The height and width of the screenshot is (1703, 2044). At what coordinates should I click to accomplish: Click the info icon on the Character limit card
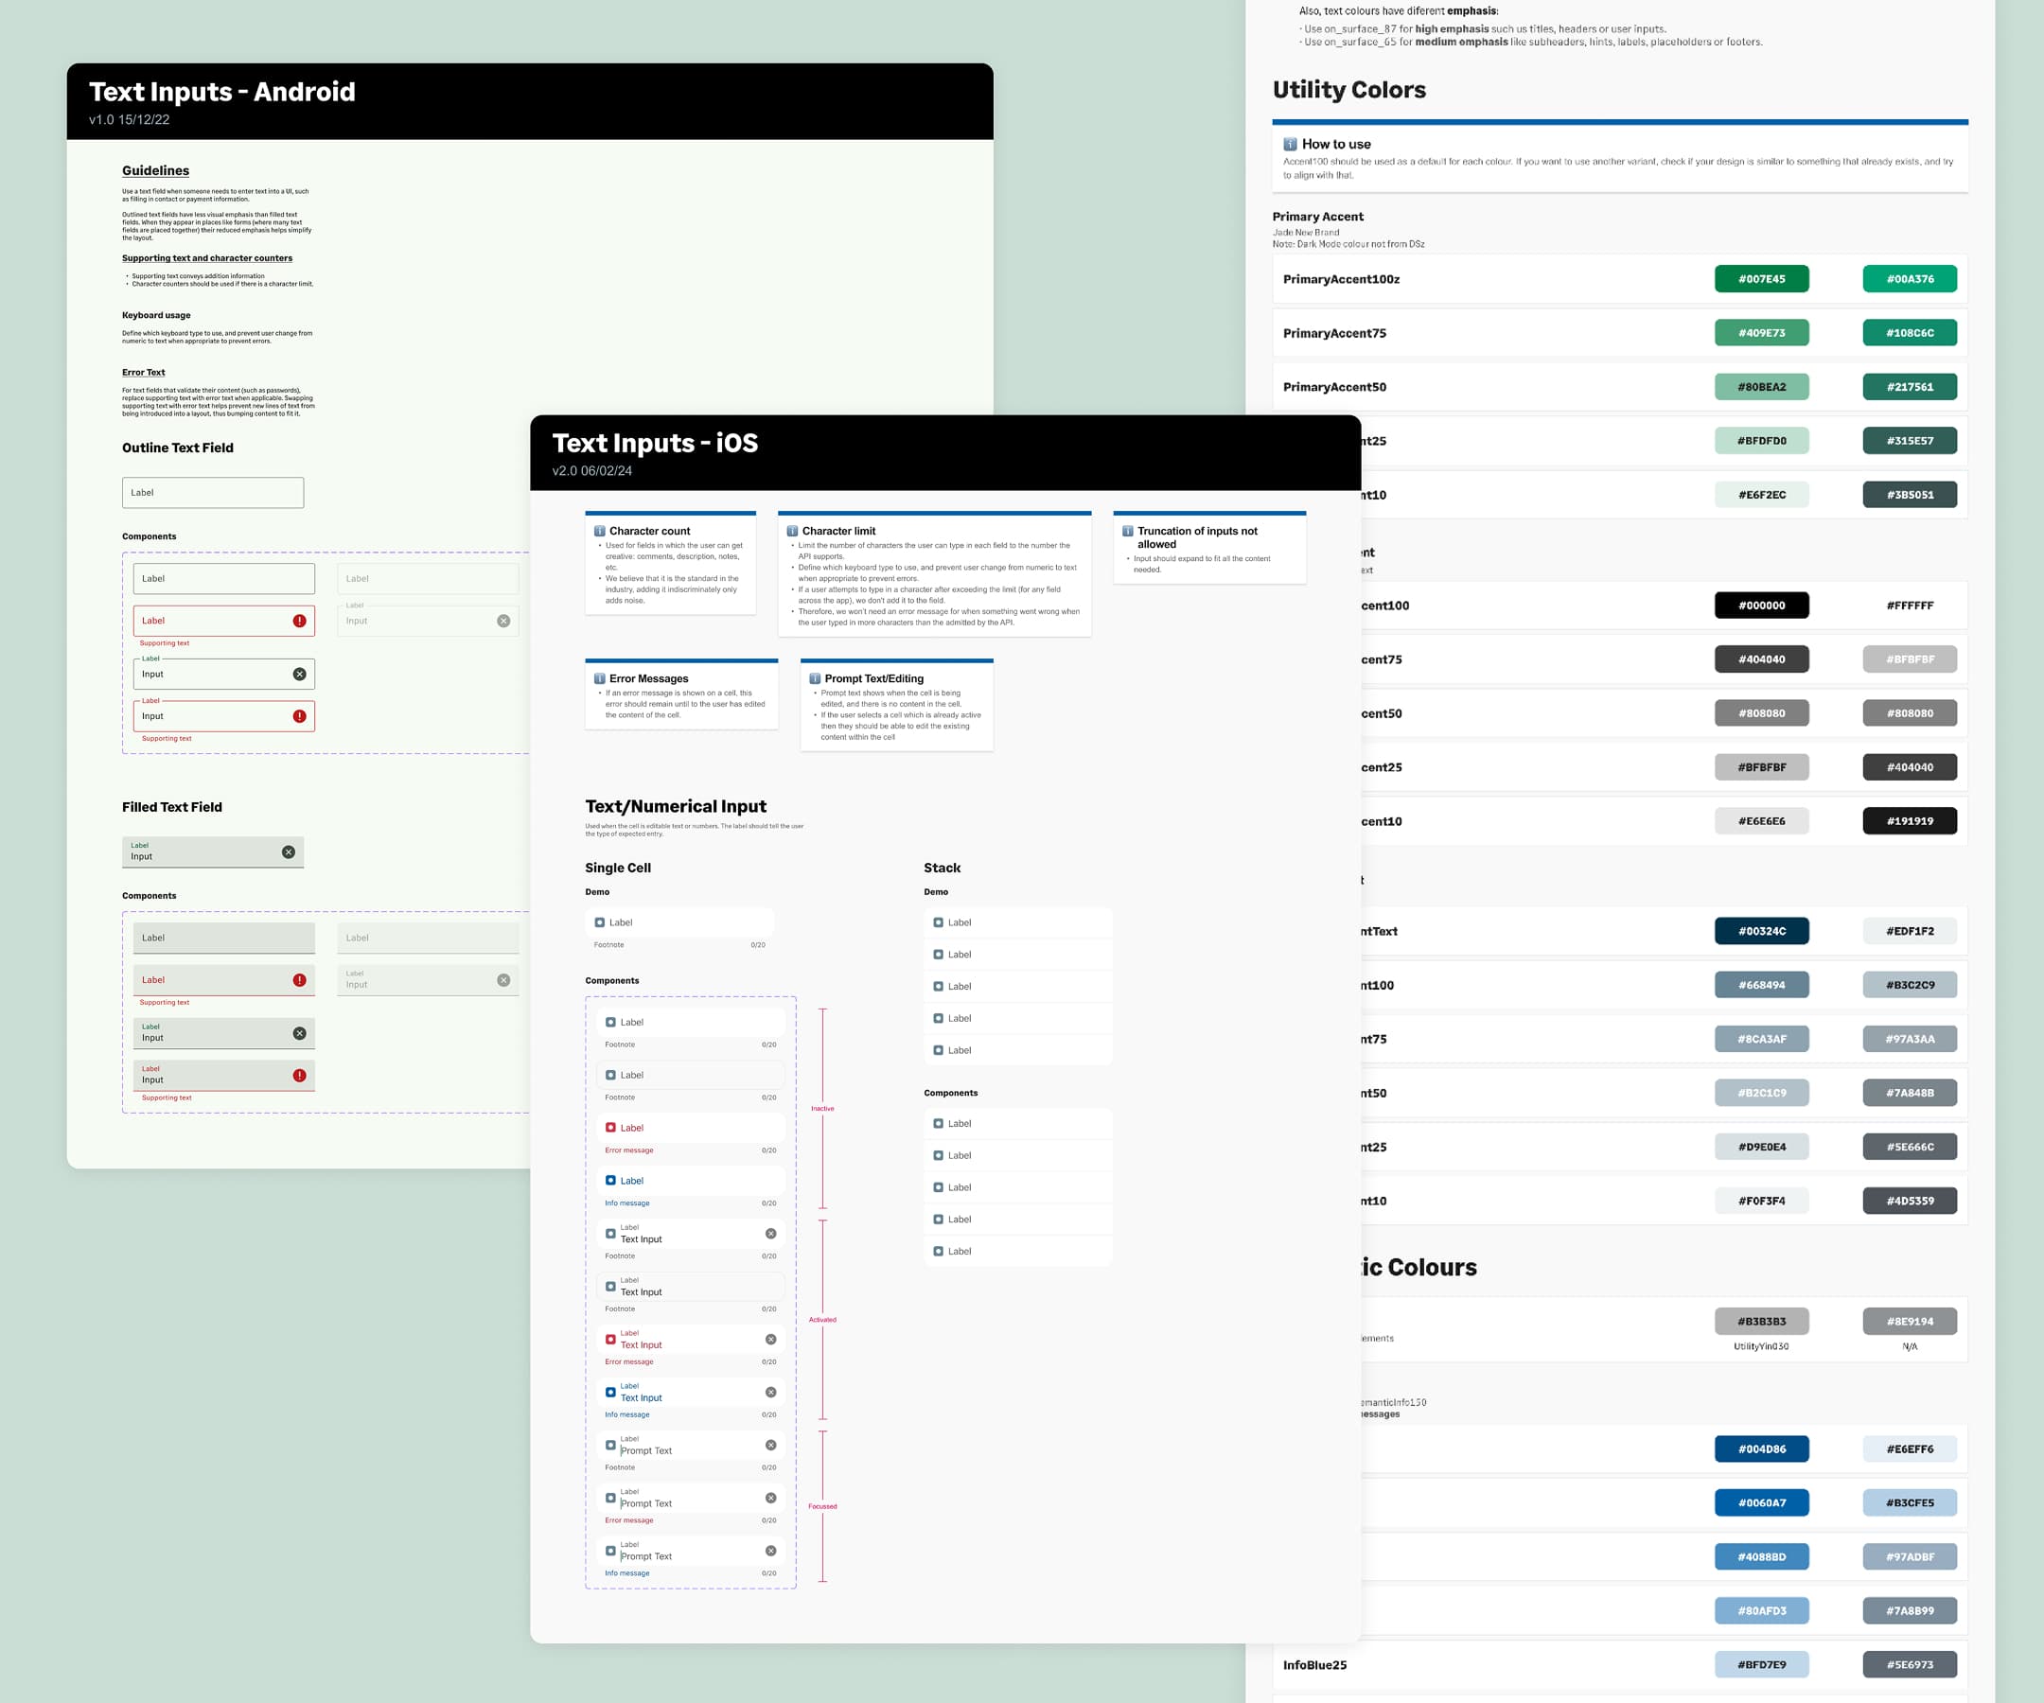tap(794, 531)
